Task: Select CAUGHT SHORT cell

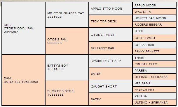Action: (x=111, y=87)
